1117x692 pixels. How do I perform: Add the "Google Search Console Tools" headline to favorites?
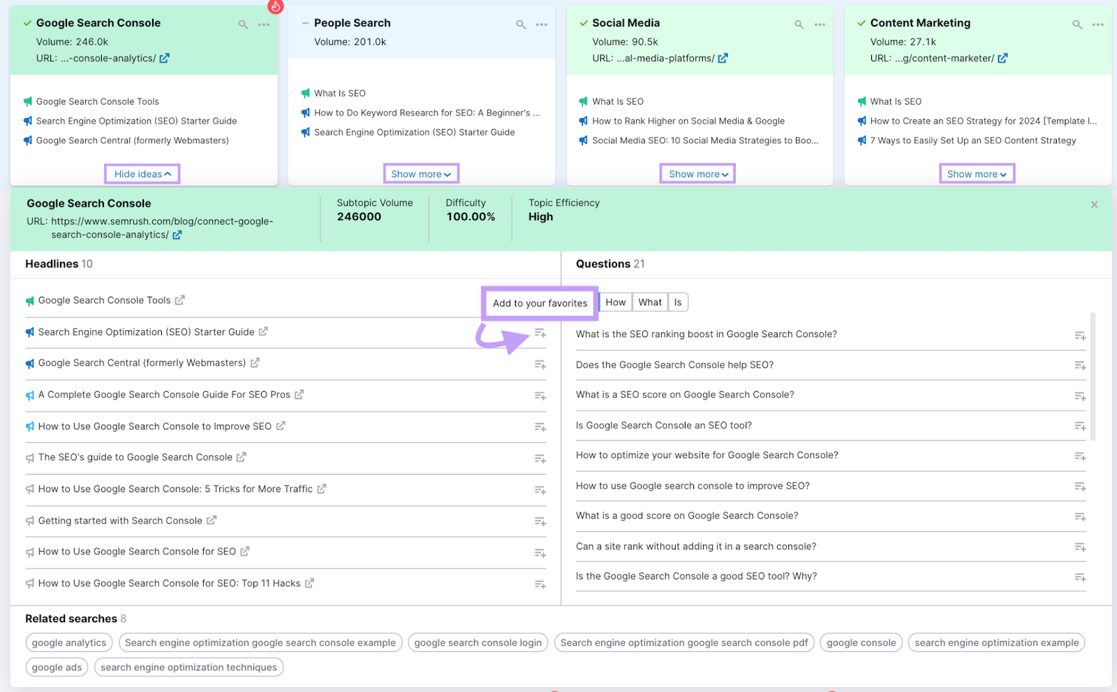click(x=540, y=301)
